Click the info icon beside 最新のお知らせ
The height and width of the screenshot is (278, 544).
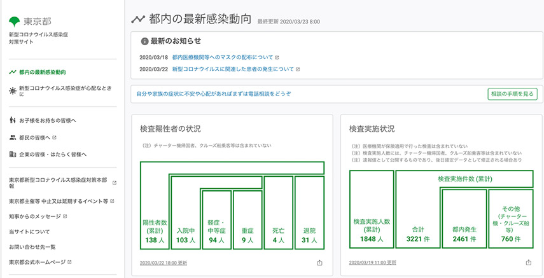tap(144, 41)
